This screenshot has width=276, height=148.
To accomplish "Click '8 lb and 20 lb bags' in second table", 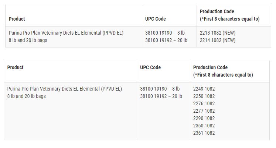I will [26, 96].
